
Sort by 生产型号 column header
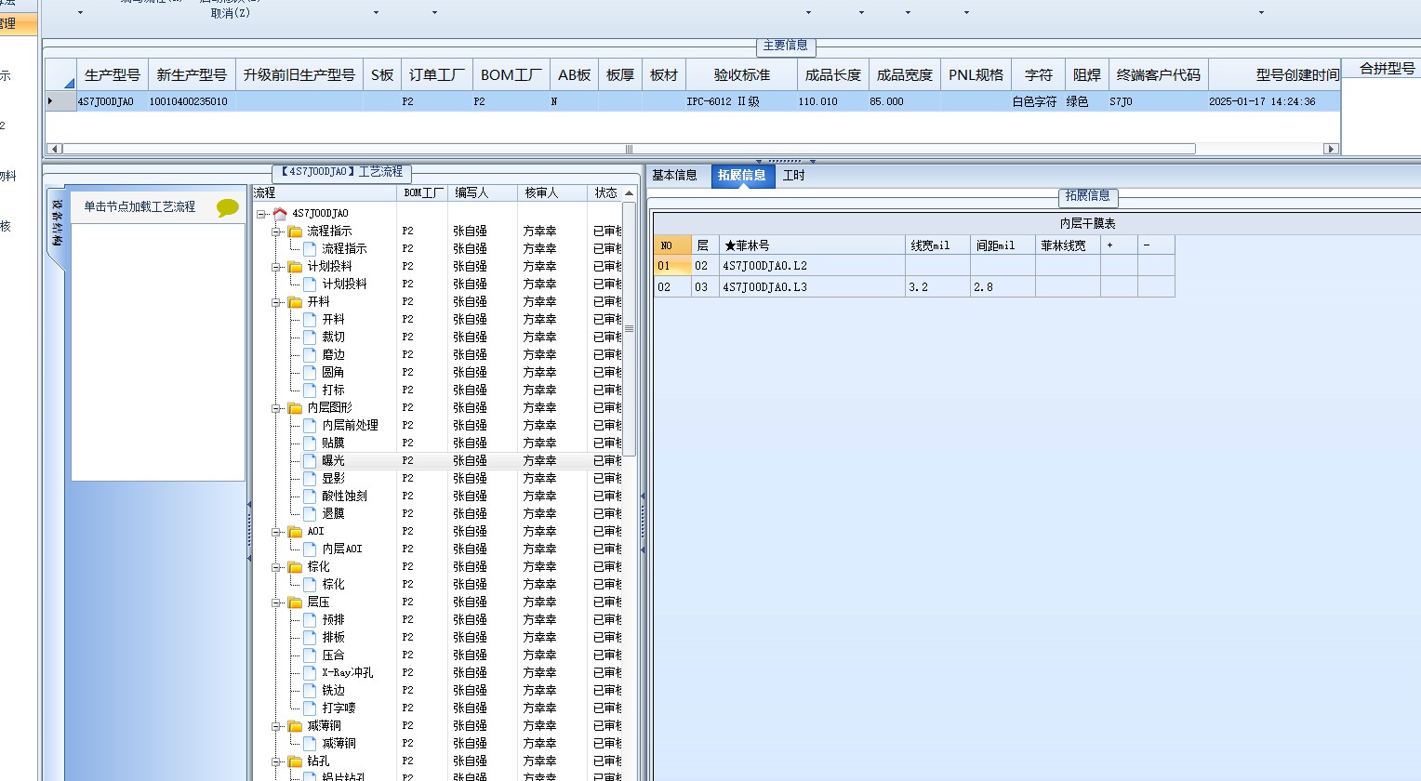point(113,75)
